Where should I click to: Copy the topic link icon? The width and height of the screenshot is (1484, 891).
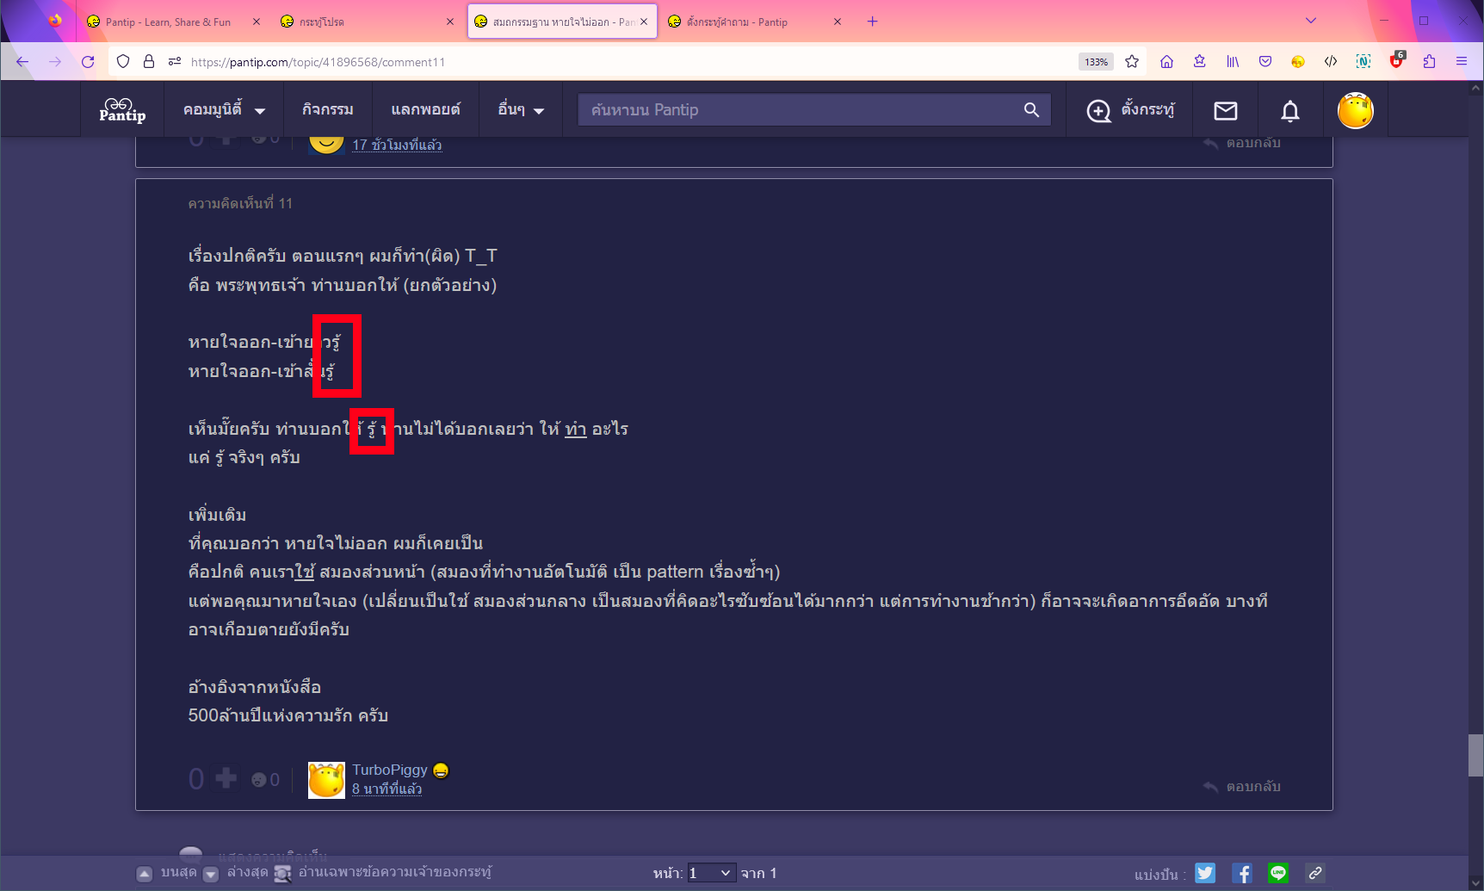click(1314, 873)
